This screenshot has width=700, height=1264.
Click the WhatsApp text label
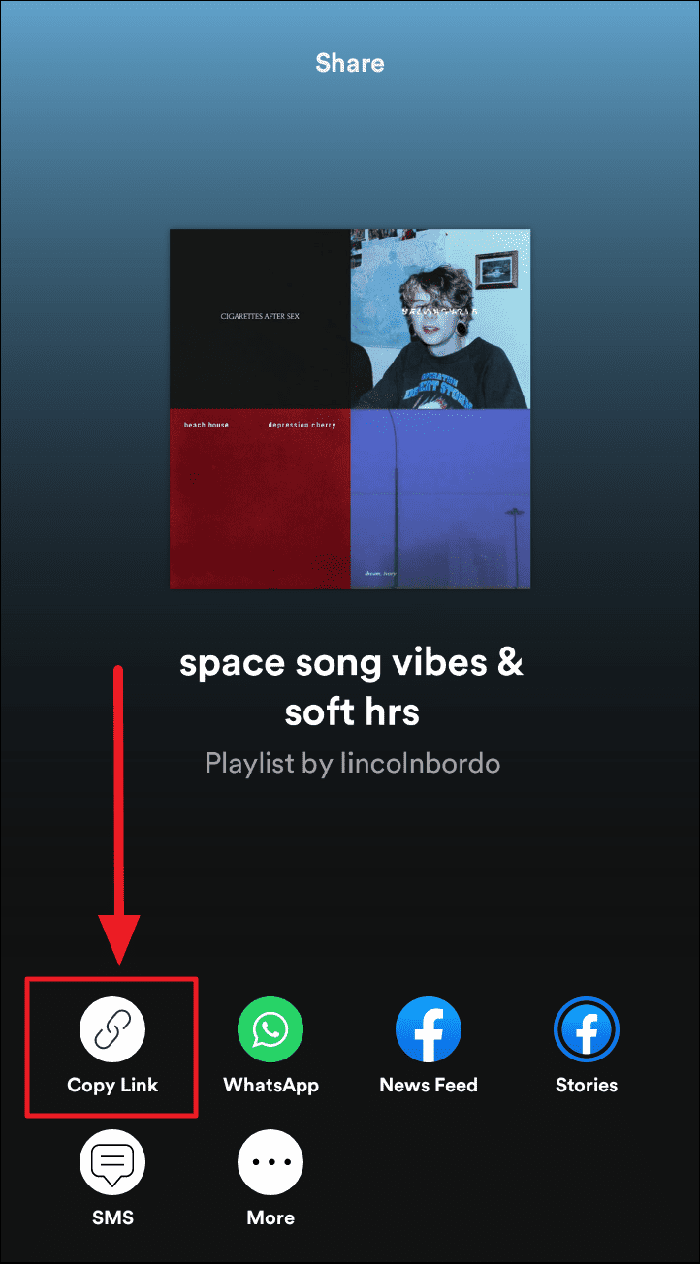(270, 1085)
